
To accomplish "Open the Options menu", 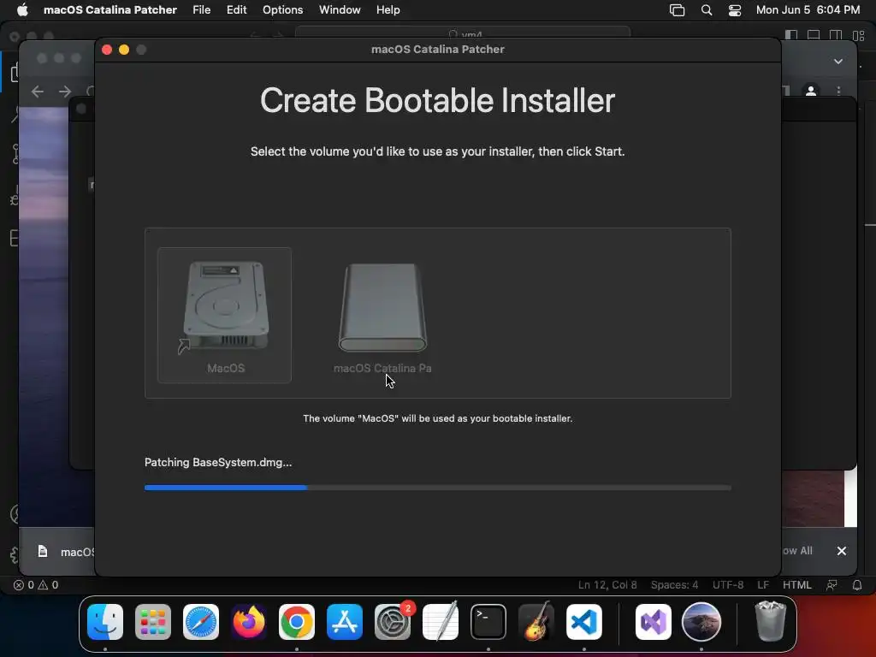I will 282,10.
